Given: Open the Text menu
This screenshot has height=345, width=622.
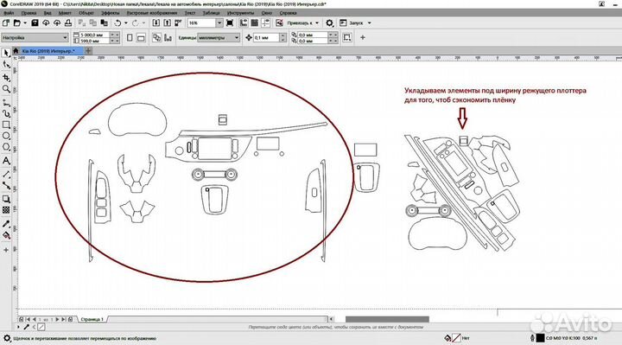Looking at the screenshot, I should 190,13.
